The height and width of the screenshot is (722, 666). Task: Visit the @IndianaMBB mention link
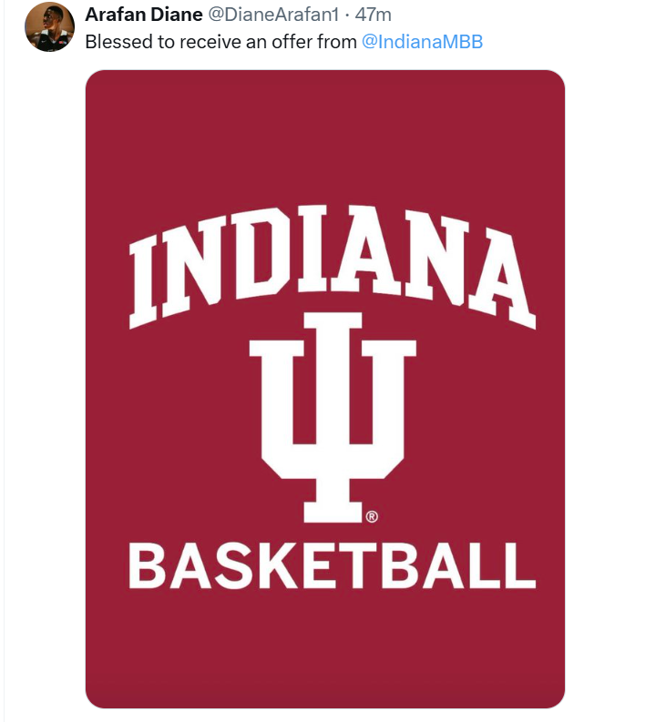click(x=422, y=42)
